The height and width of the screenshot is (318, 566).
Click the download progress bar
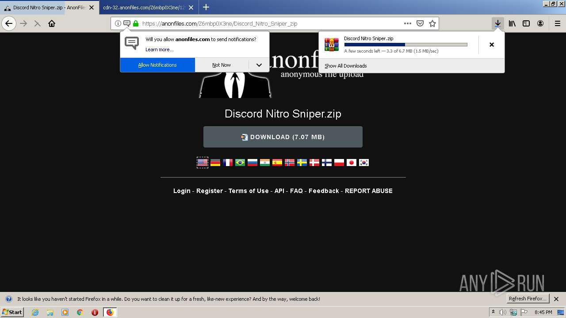point(405,45)
